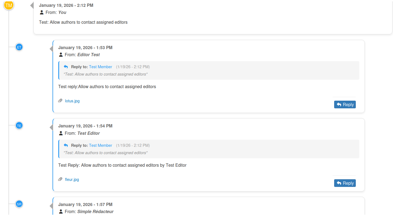Viewport: 393px width, 218px height.
Task: Click person icon next to From: You
Action: [42, 13]
